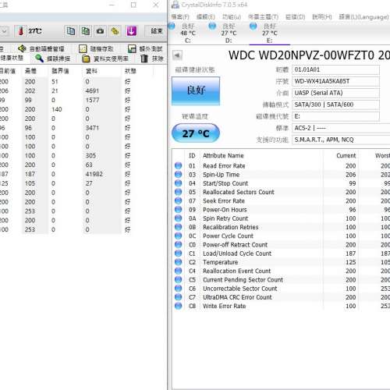The image size is (390, 390).
Task: Click the Attribute Name column header
Action: (223, 155)
